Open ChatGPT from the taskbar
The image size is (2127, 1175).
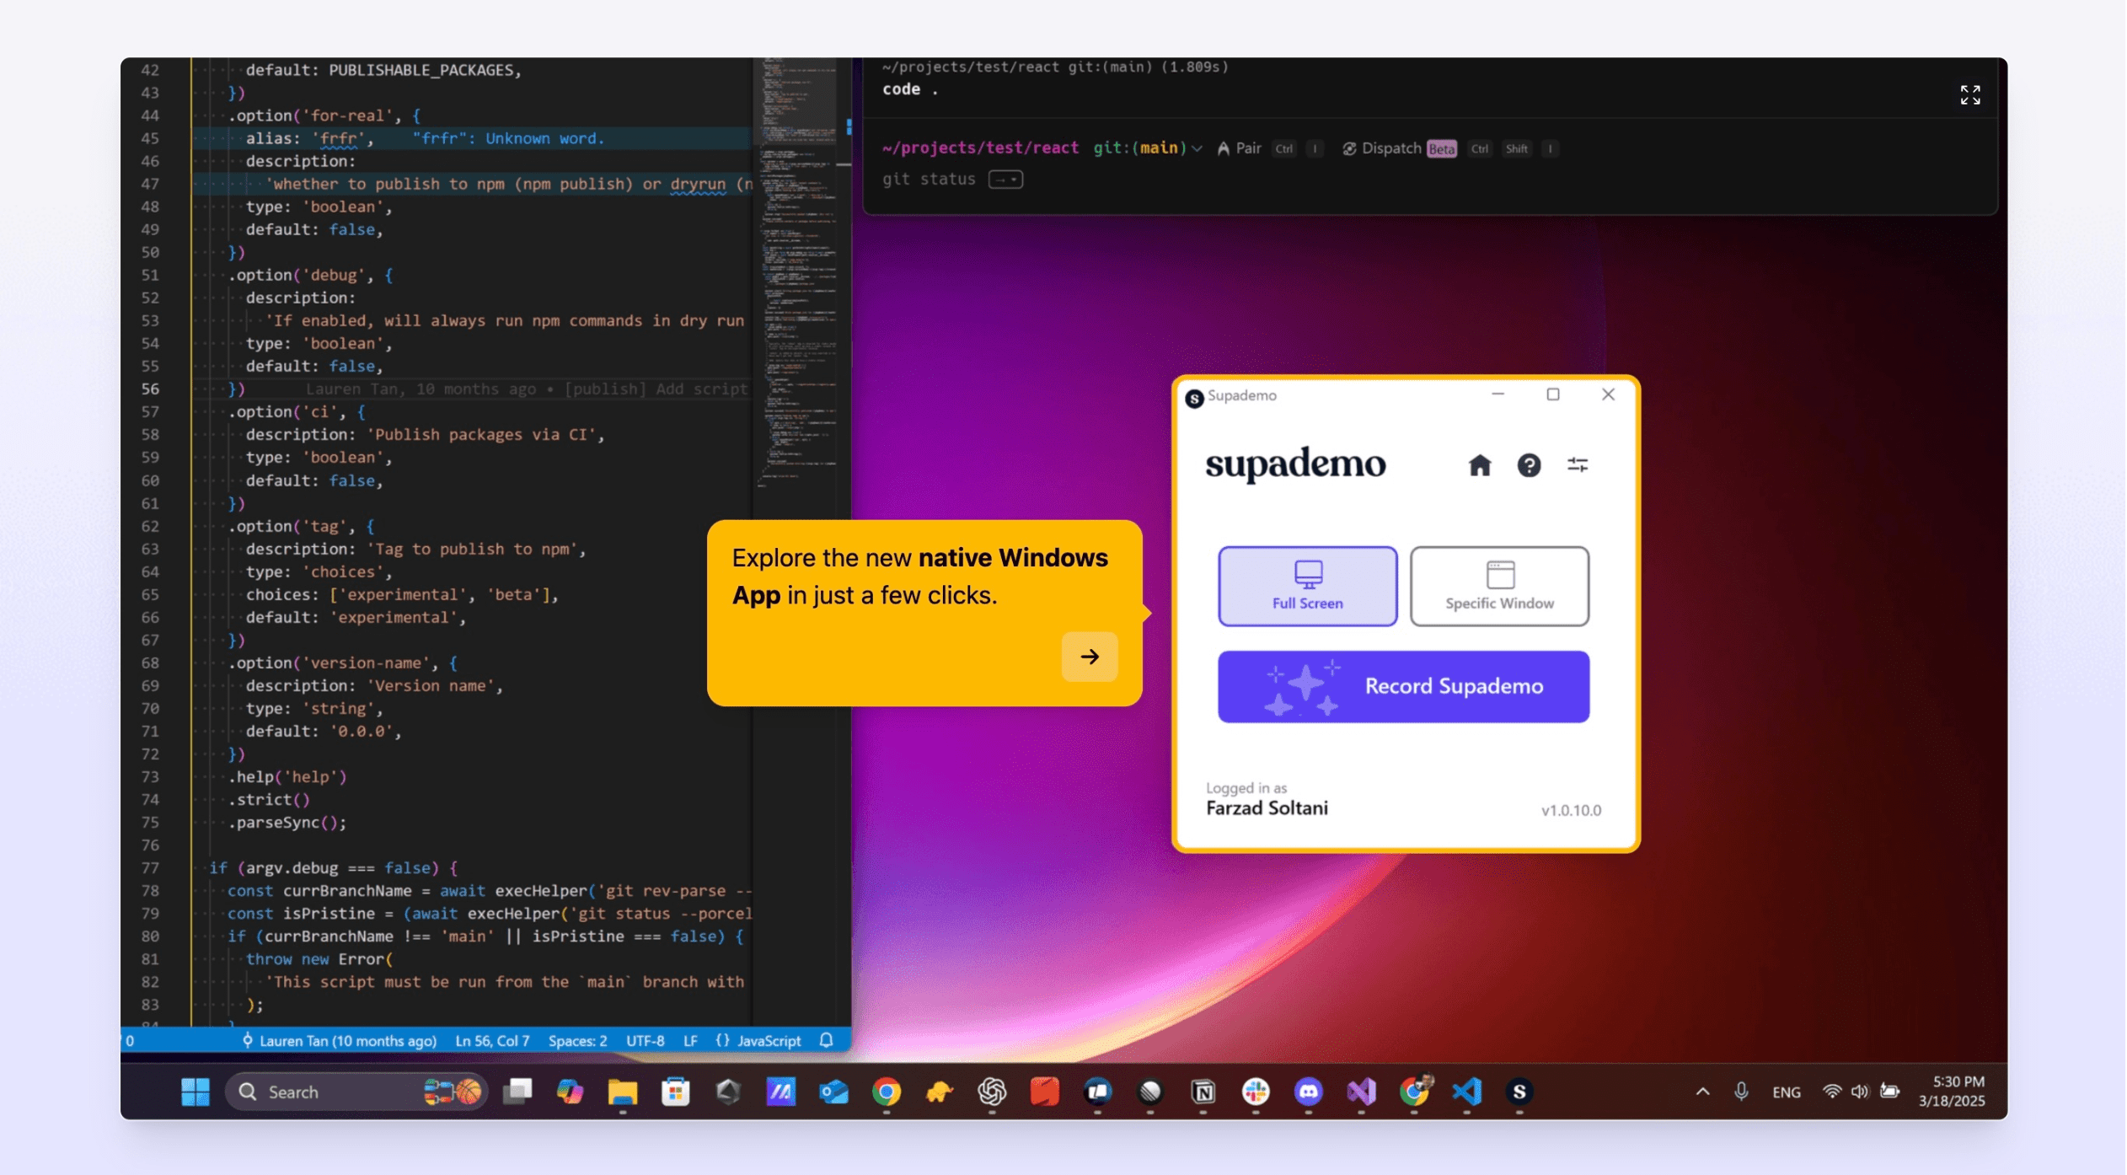click(x=992, y=1092)
